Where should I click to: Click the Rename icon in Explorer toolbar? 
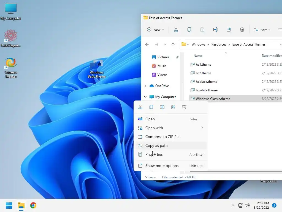point(215,30)
